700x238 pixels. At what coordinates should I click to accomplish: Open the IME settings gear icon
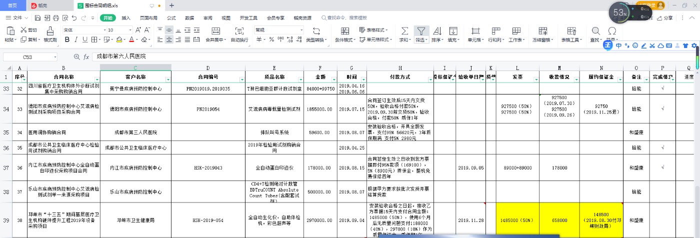[694, 45]
